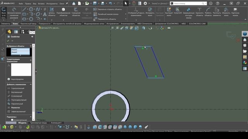This screenshot has height=139, width=248.
Task: Select the Rectangle sketch tool
Action: pos(24,14)
